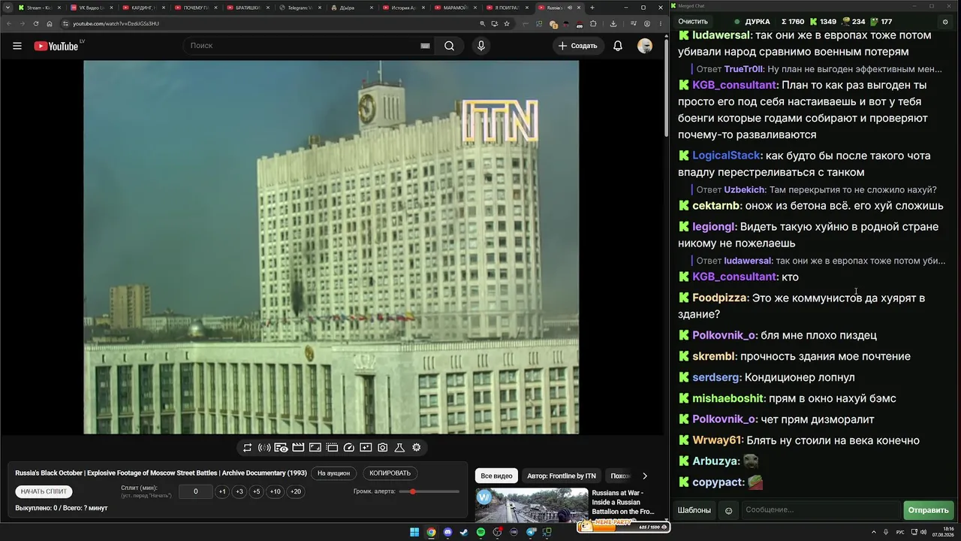Adjust the 'Громк. алерта' volume slider
The height and width of the screenshot is (541, 961).
[429, 491]
